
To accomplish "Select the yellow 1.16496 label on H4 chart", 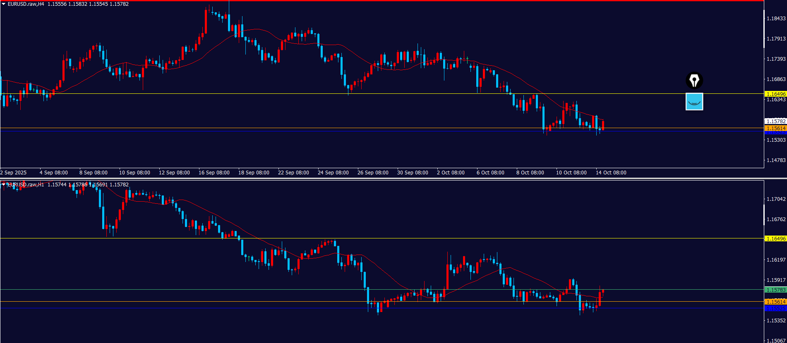I will coord(775,94).
